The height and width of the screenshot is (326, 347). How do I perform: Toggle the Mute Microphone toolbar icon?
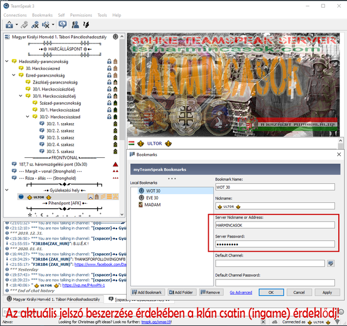coord(35,24)
